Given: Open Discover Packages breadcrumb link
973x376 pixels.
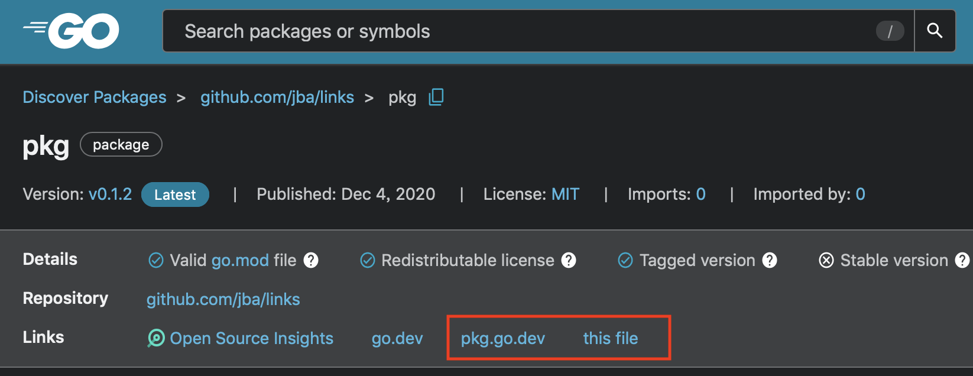Looking at the screenshot, I should (x=95, y=97).
